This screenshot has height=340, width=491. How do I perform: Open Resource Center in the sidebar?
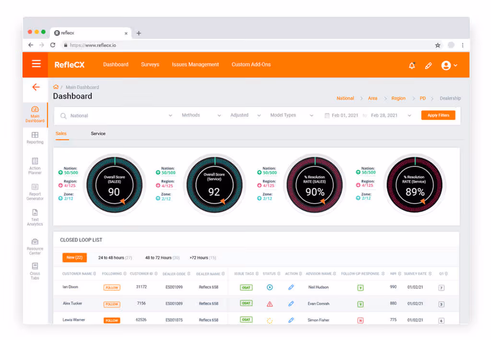click(35, 247)
